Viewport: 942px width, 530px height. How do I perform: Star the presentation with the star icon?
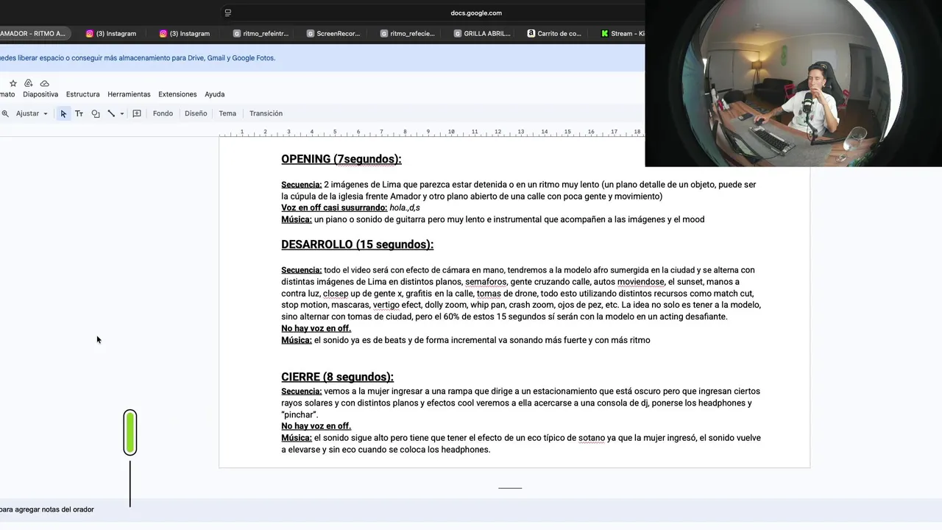tap(13, 83)
